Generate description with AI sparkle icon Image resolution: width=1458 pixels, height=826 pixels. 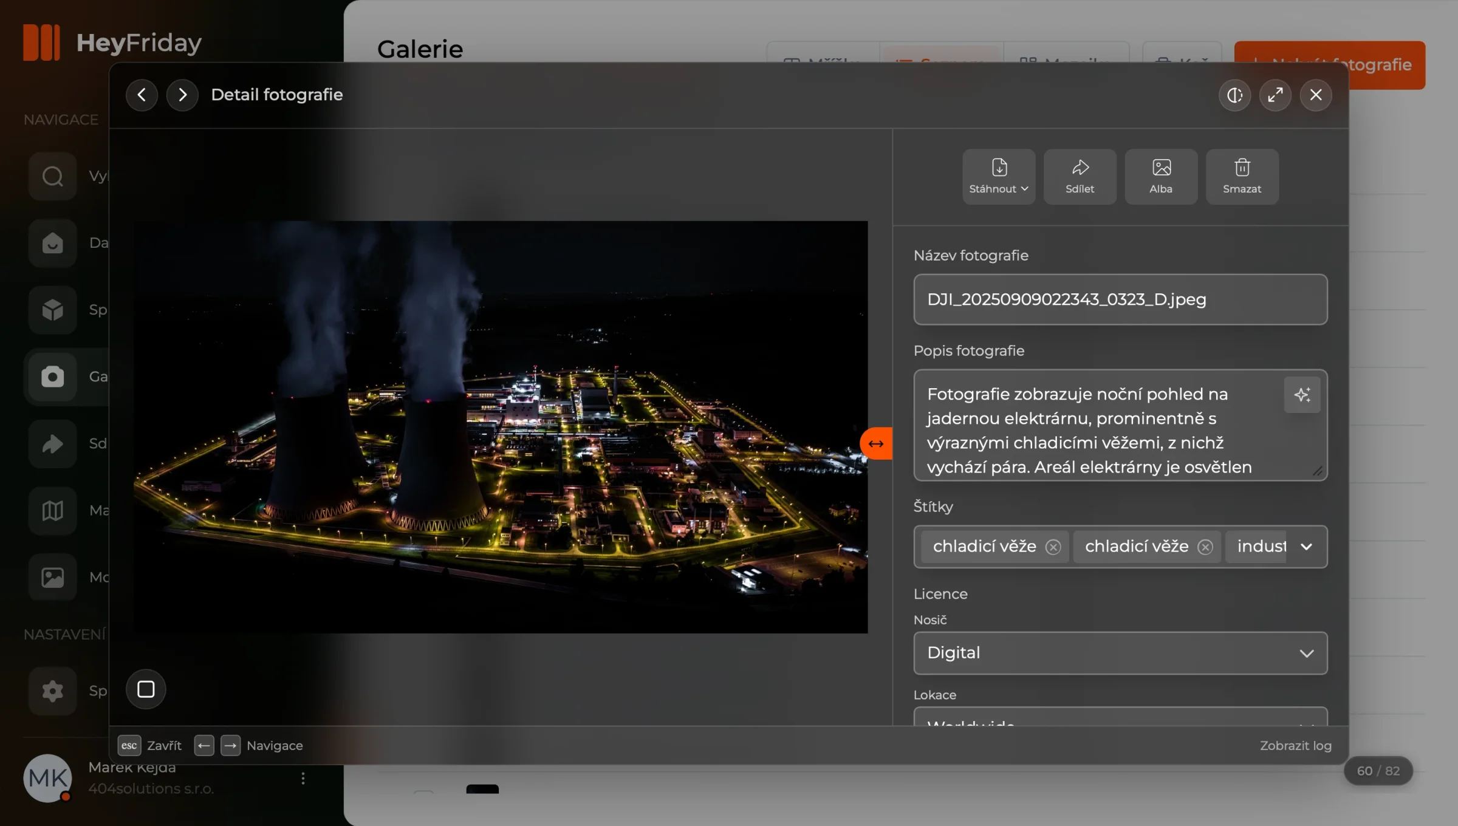coord(1302,395)
